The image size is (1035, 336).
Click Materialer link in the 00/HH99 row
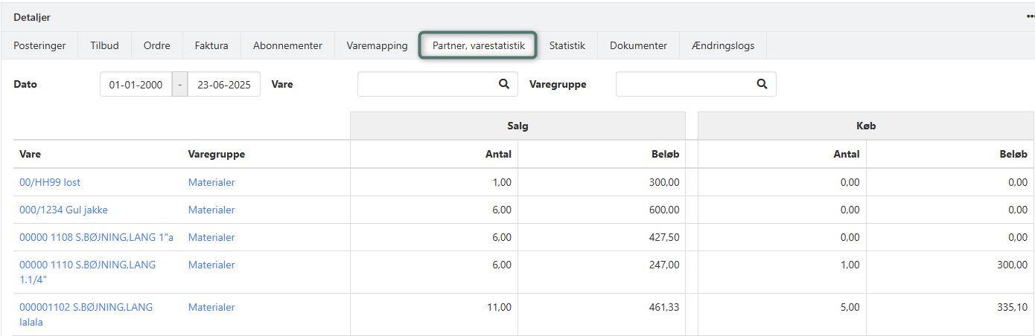[x=211, y=182]
